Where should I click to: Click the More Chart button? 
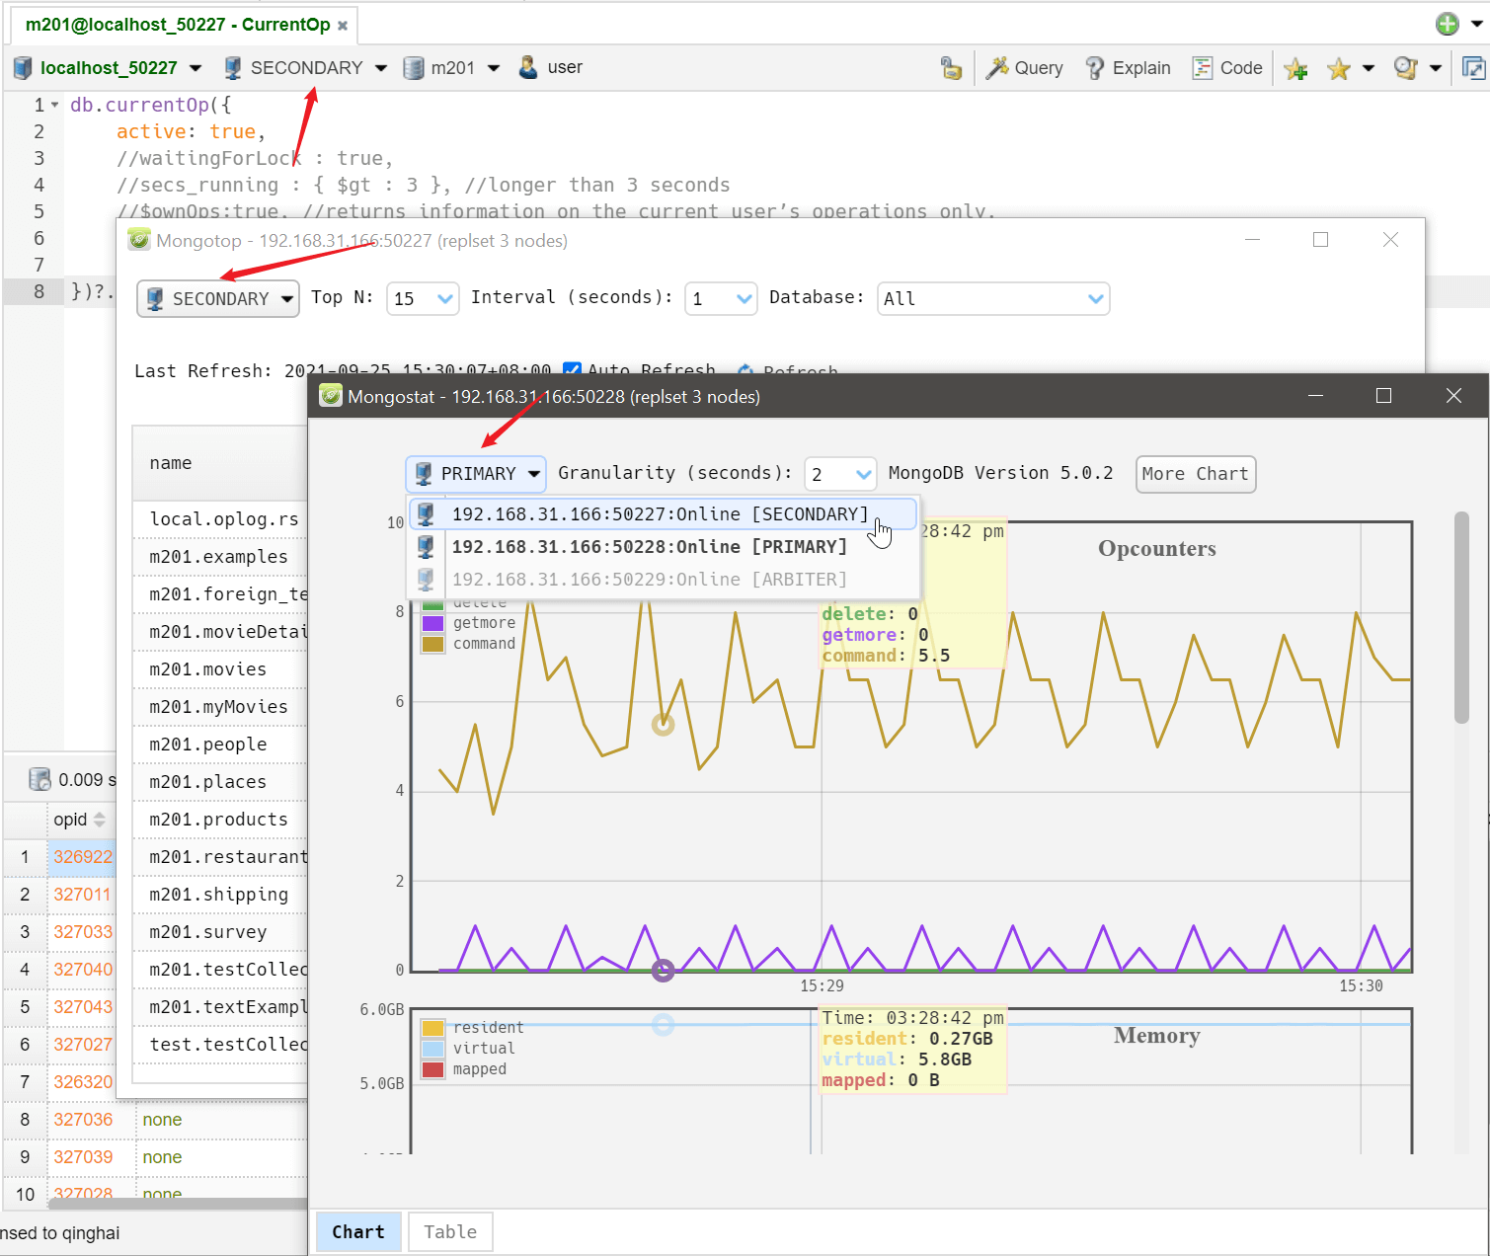pos(1196,474)
